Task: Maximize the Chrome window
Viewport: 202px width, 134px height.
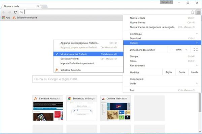Action: click(x=188, y=3)
